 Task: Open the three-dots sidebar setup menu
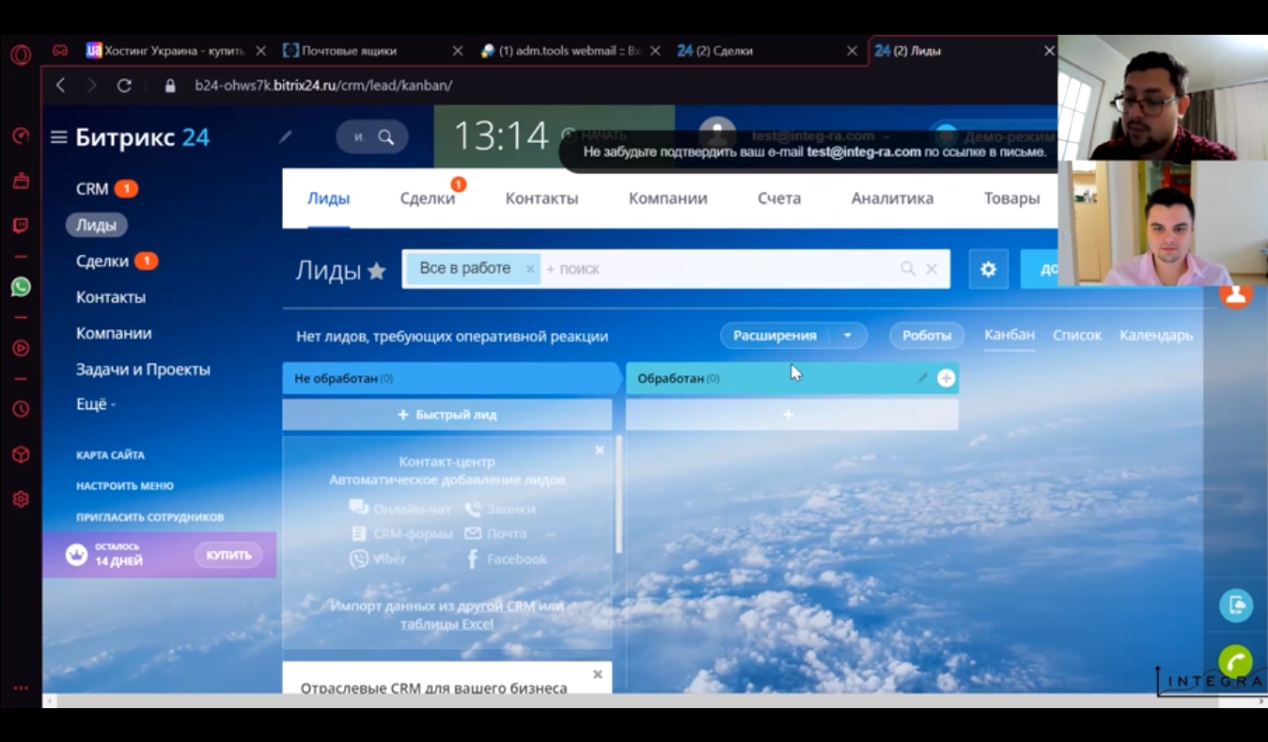click(21, 688)
